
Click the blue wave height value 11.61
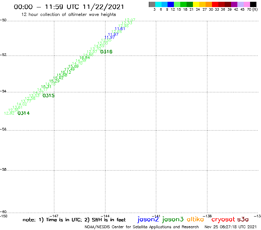[x=120, y=29]
